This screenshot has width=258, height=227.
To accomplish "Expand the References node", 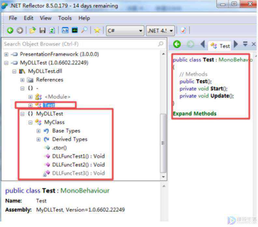I will 22,80.
